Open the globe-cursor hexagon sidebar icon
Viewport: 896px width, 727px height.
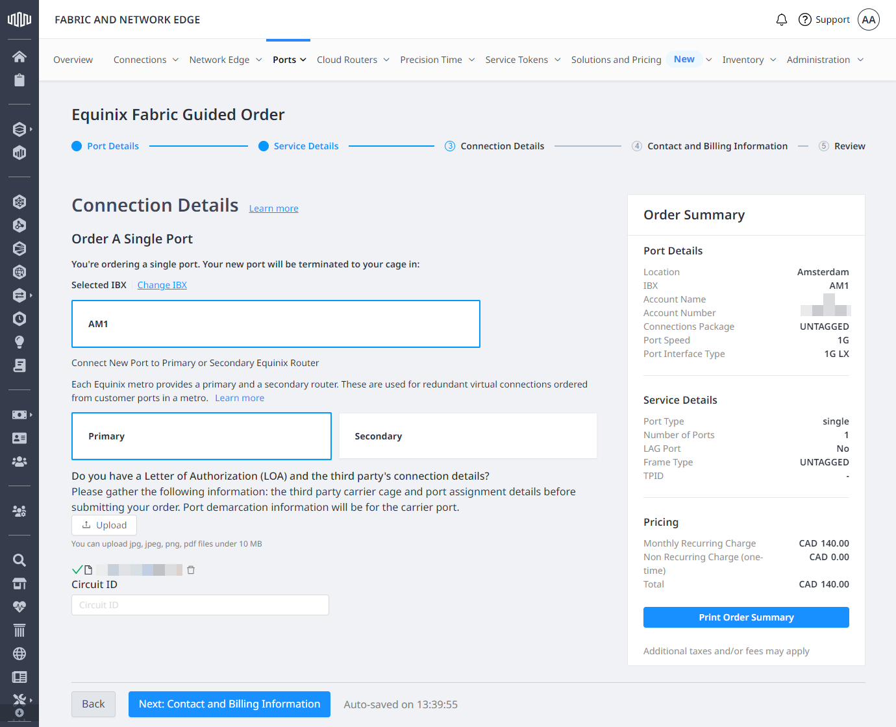(x=19, y=272)
